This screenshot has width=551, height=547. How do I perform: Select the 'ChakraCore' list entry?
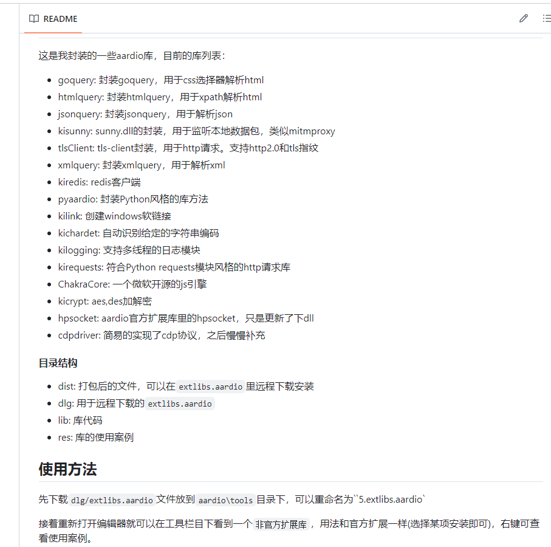pos(132,284)
